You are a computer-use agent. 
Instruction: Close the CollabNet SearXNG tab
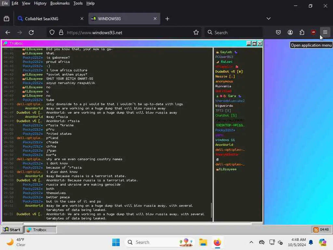pyautogui.click(x=82, y=19)
